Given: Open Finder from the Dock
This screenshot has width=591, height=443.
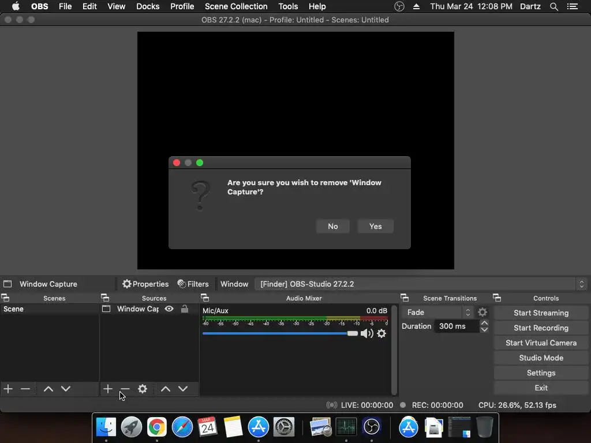Looking at the screenshot, I should [x=106, y=427].
